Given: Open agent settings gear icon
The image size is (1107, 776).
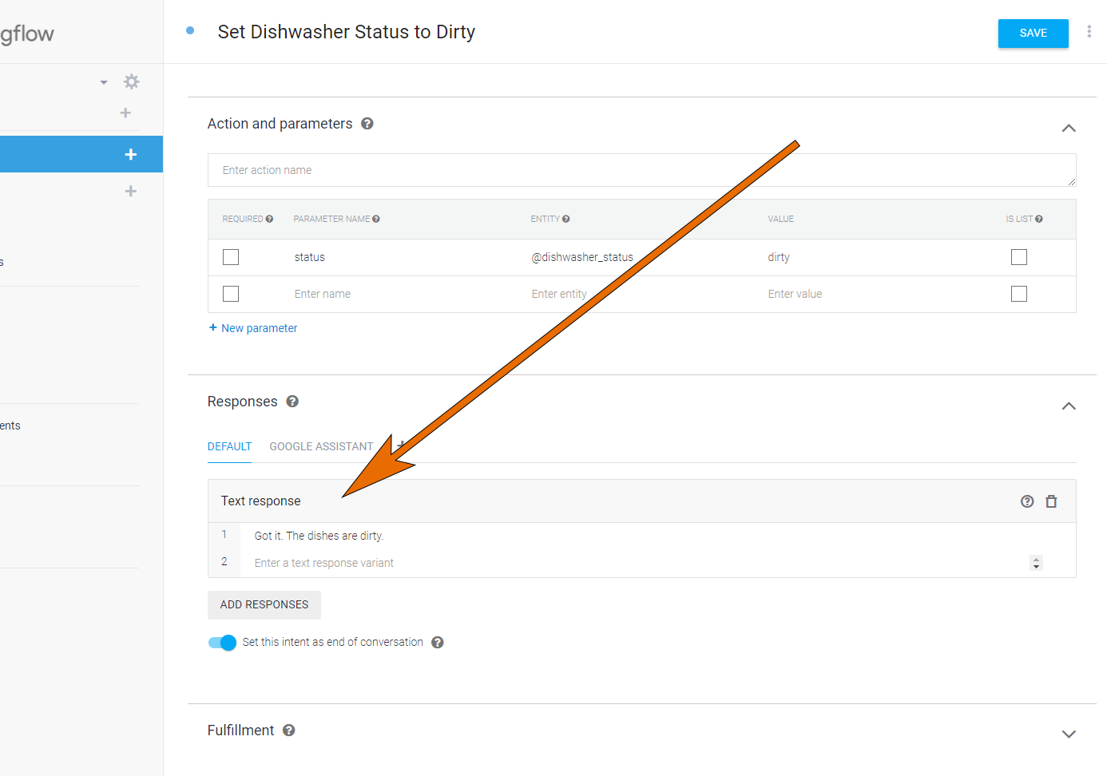Looking at the screenshot, I should (132, 81).
